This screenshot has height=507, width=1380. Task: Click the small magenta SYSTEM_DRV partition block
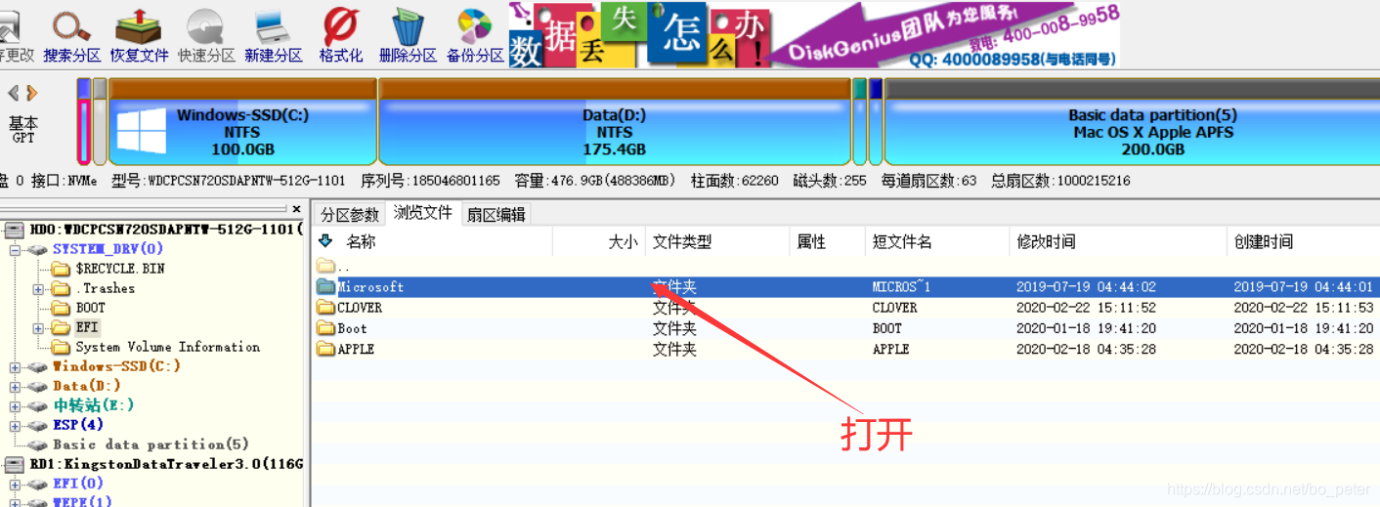click(x=84, y=122)
